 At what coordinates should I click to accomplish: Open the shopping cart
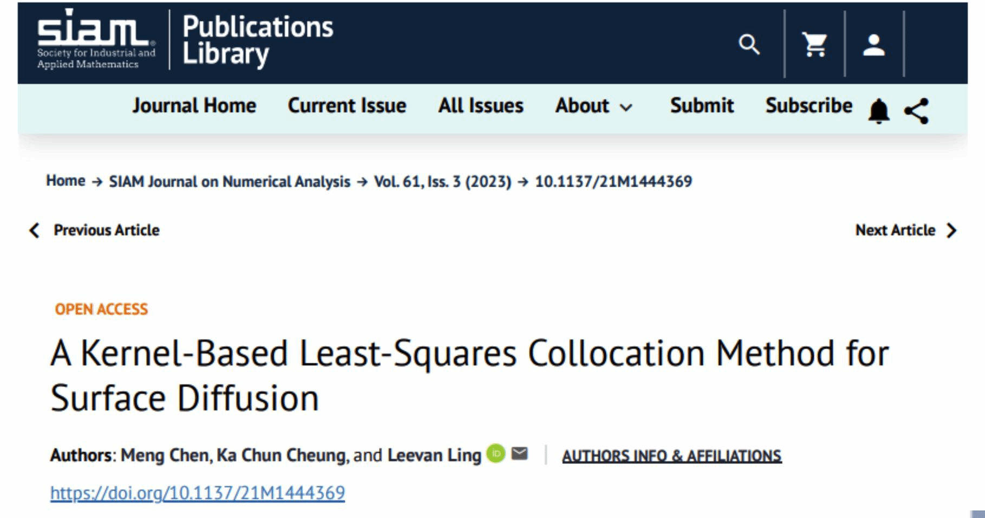point(814,44)
